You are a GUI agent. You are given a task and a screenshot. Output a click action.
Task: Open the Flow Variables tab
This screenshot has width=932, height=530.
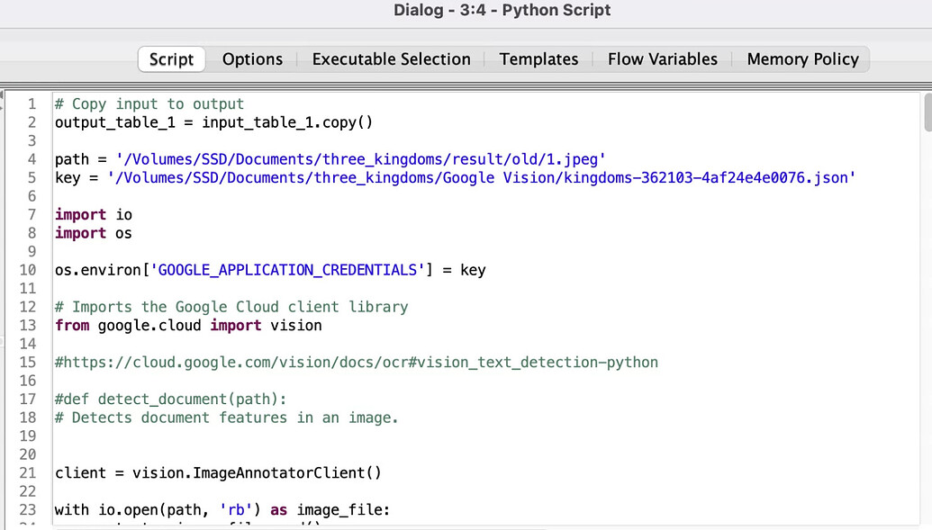(x=662, y=58)
